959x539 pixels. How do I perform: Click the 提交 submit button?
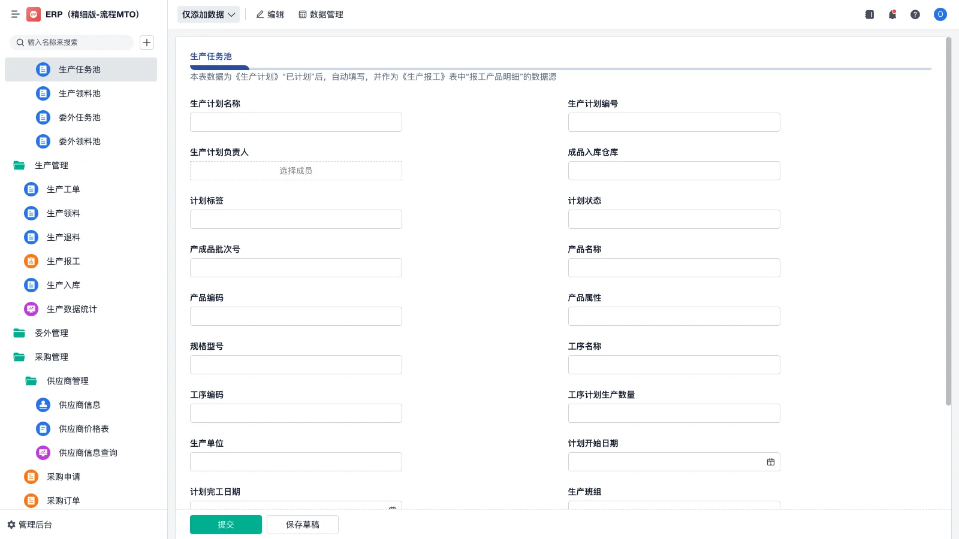tap(226, 524)
